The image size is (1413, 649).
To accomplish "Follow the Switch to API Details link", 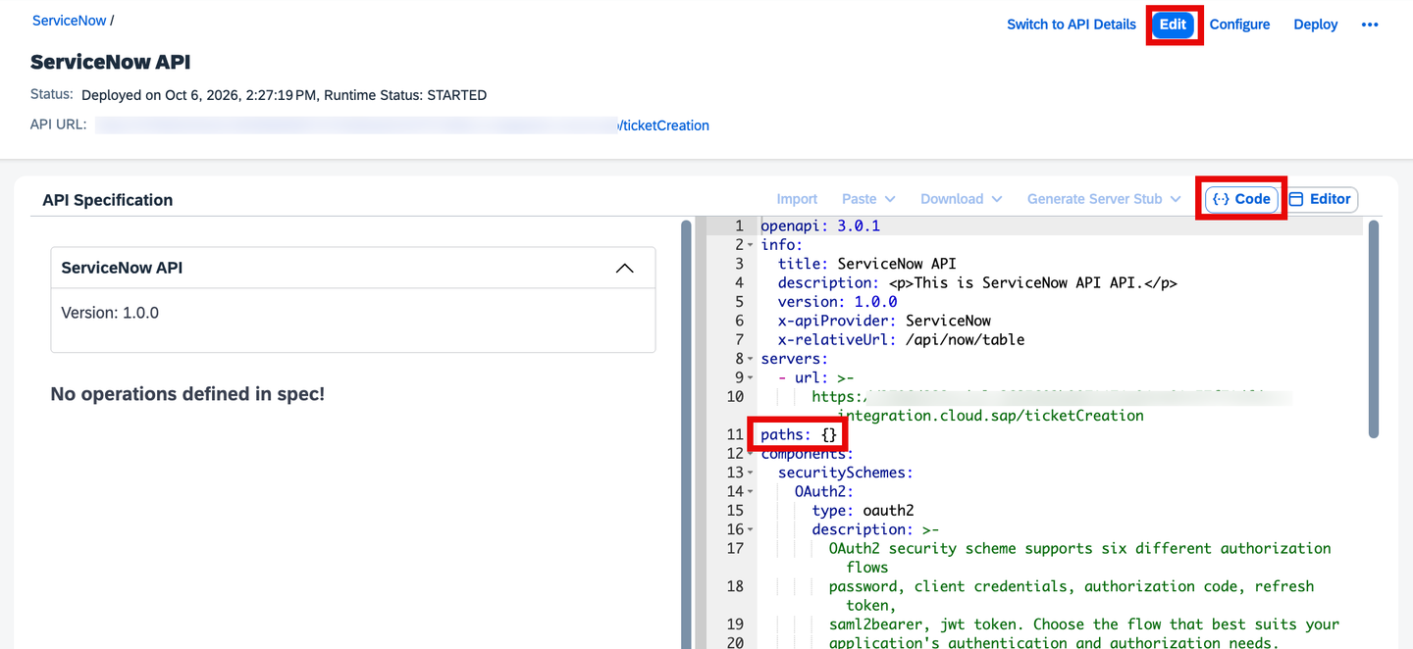I will [1072, 25].
